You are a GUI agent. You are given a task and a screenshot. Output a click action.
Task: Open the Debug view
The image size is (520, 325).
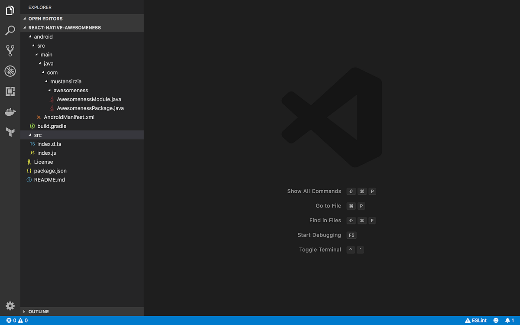pos(10,71)
